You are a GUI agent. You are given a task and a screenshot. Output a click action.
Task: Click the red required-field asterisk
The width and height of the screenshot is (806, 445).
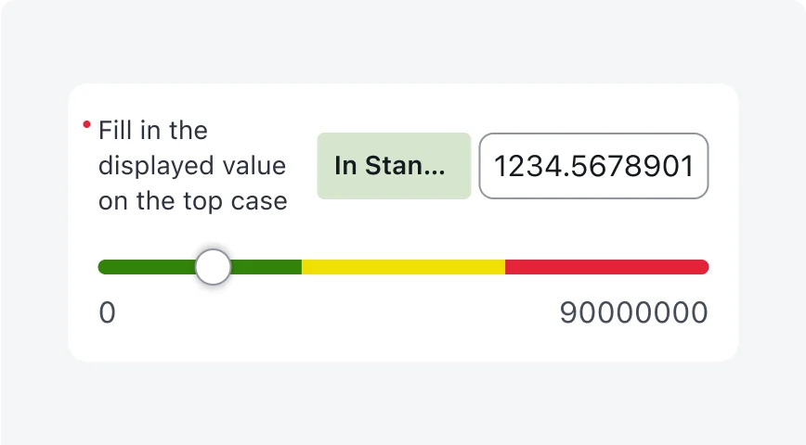point(87,124)
